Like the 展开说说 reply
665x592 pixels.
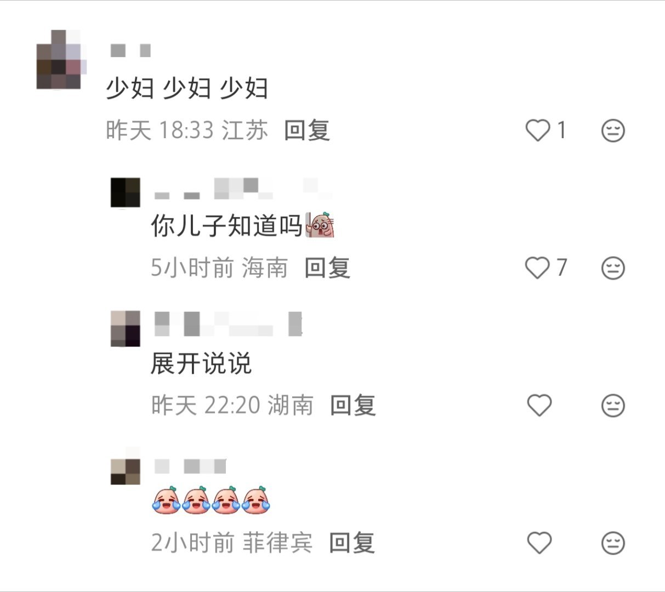pos(539,406)
